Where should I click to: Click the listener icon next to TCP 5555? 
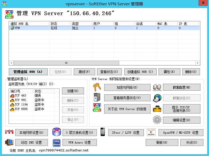click(12, 109)
